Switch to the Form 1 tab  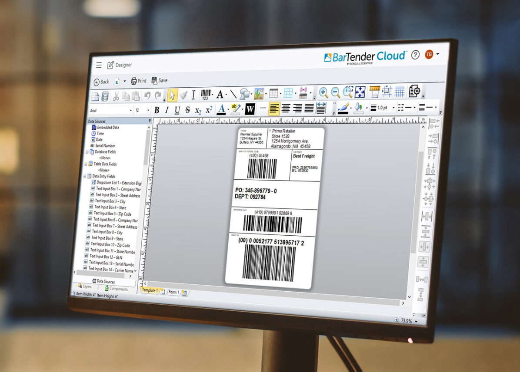coord(173,292)
